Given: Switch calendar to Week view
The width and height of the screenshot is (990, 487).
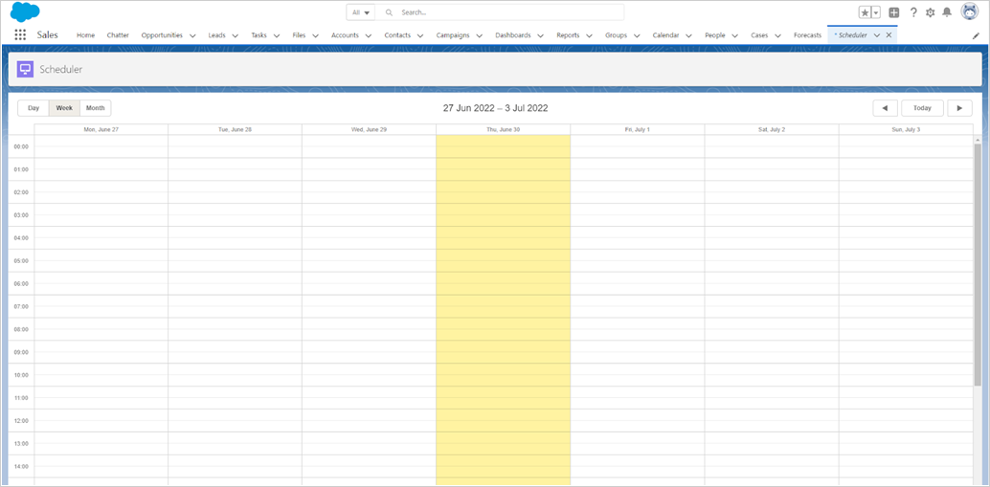Looking at the screenshot, I should coord(64,108).
